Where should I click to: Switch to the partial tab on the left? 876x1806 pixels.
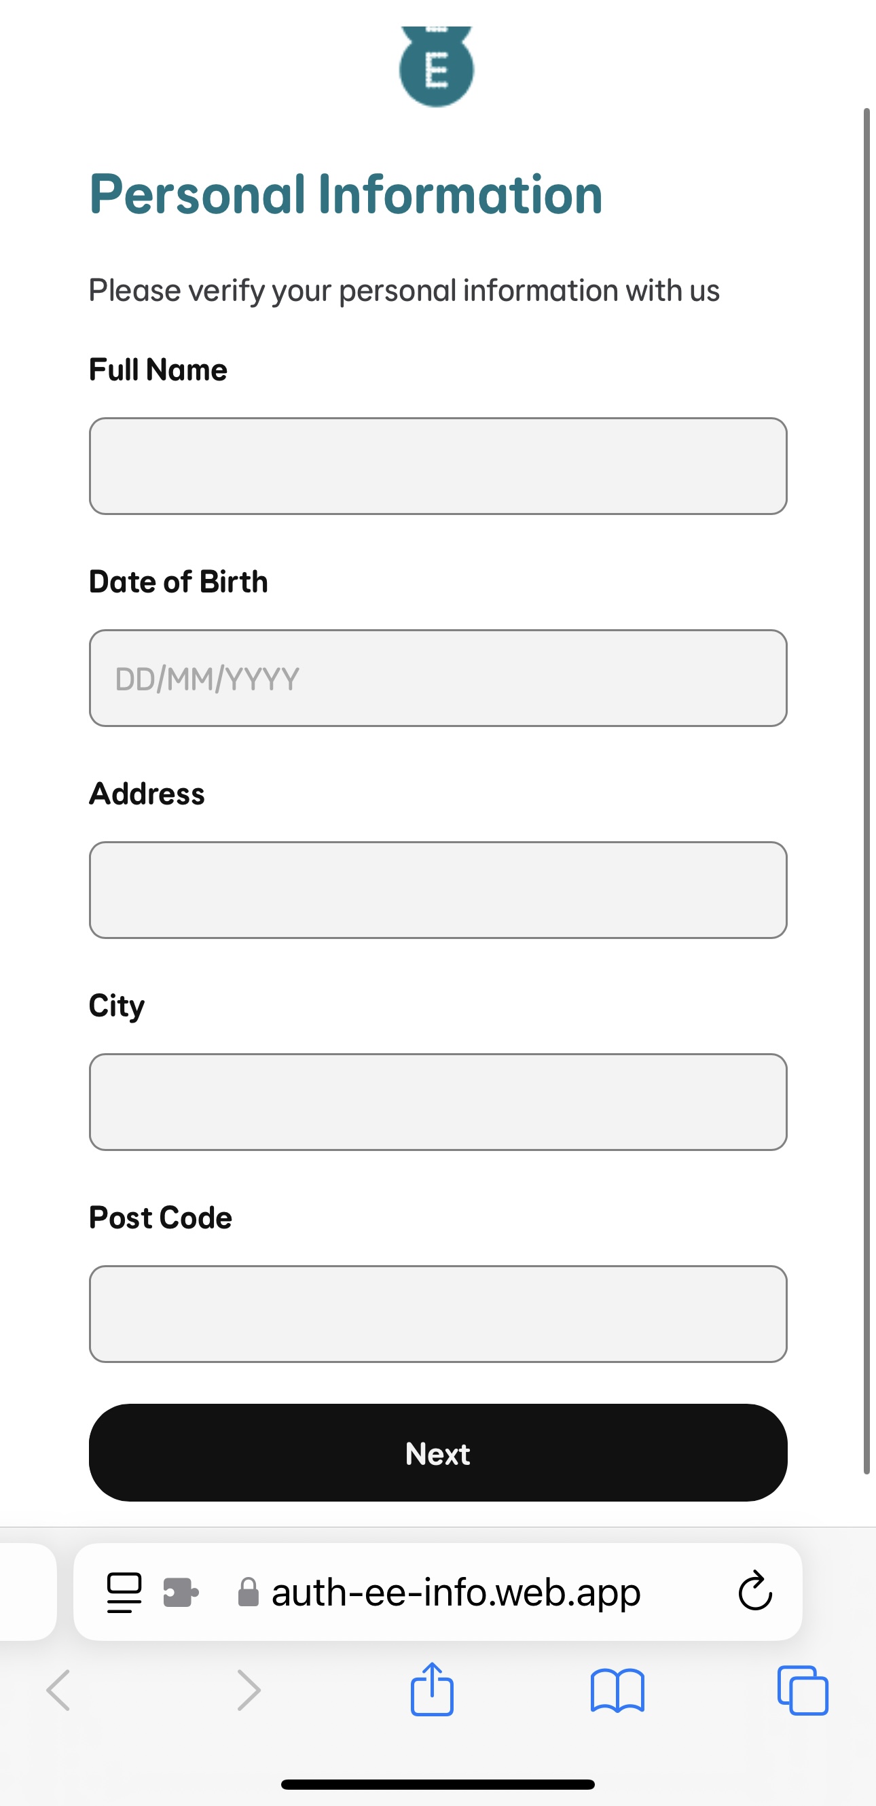(x=28, y=1591)
